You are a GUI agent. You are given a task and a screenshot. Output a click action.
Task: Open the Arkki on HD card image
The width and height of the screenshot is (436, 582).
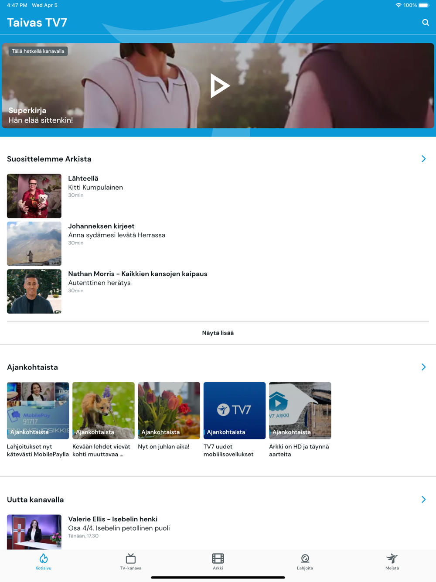(x=300, y=411)
